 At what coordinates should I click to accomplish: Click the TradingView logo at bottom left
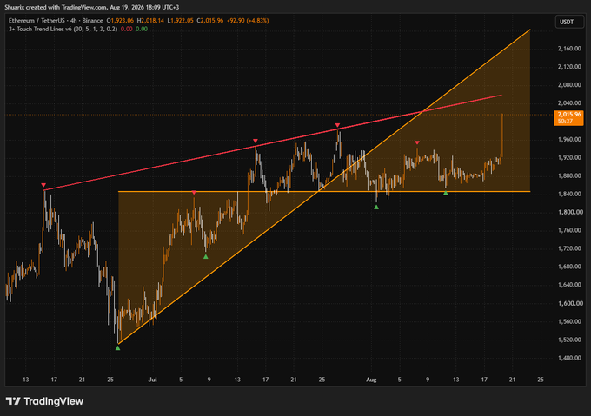(x=44, y=401)
